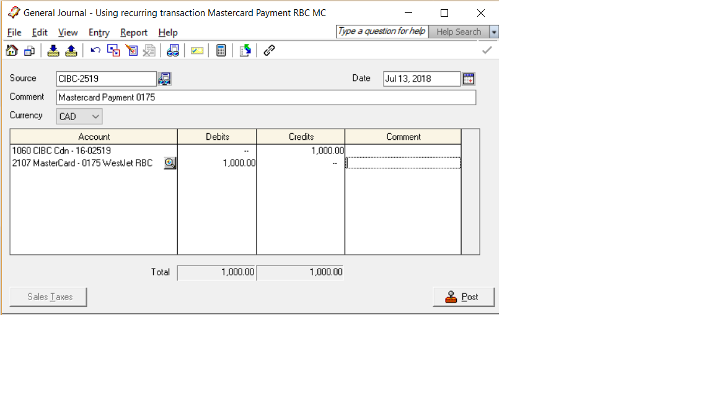Click the Debits column header
The height and width of the screenshot is (401, 714).
[217, 137]
